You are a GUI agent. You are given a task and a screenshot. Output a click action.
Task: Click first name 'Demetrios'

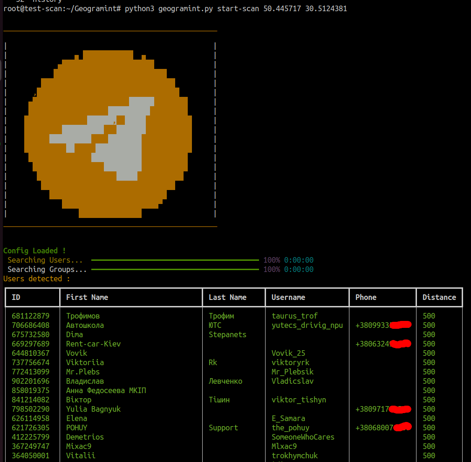(85, 437)
